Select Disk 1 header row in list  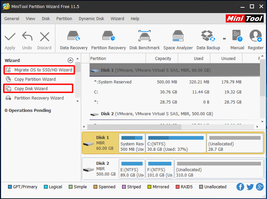[175, 70]
